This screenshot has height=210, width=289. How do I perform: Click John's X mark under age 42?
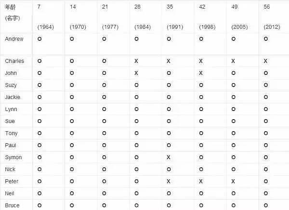[201, 73]
